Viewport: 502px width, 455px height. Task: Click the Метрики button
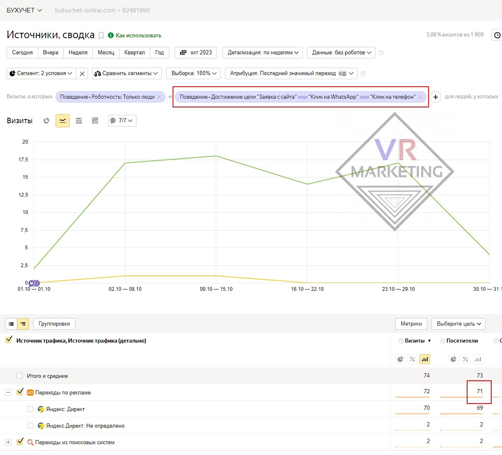(411, 324)
